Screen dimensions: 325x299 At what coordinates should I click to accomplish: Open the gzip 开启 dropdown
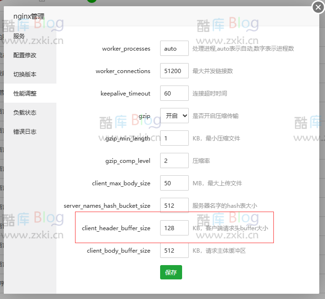coord(174,116)
